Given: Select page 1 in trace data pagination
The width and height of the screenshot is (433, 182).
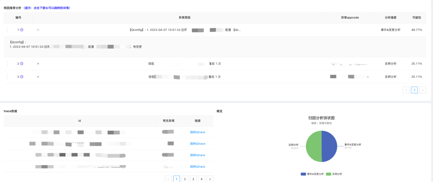Looking at the screenshot, I should click(x=176, y=179).
